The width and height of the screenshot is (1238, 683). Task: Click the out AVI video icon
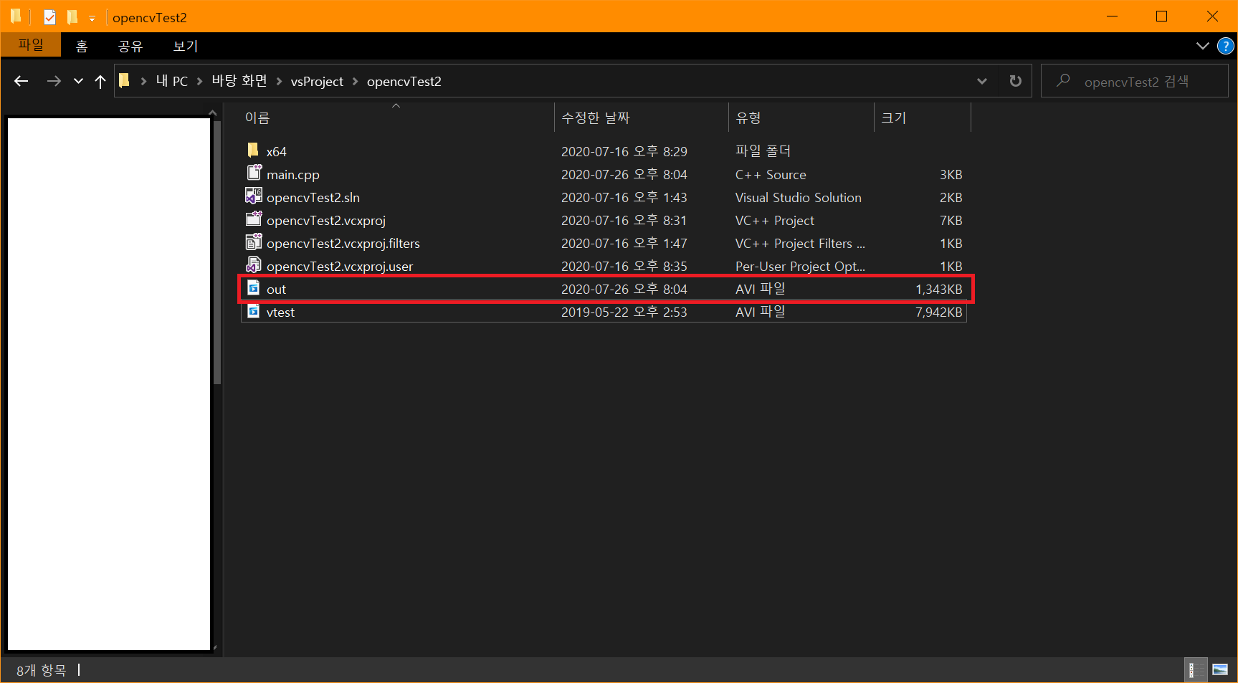[x=253, y=287]
